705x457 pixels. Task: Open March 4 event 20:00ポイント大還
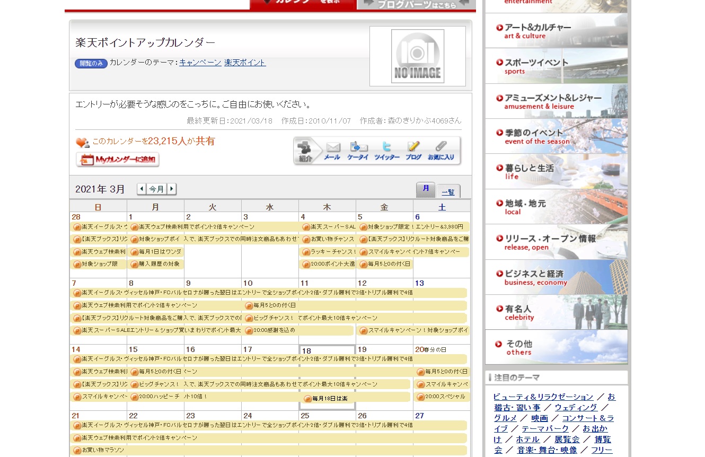click(x=328, y=264)
